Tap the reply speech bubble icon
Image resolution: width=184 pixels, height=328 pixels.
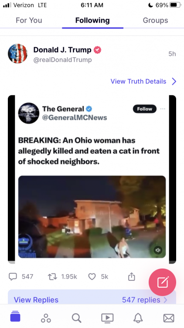(13, 277)
